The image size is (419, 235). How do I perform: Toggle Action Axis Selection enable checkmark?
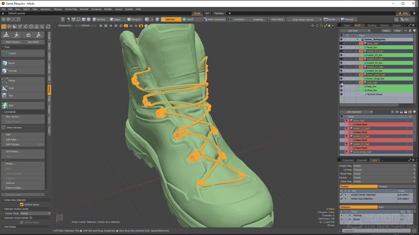pos(341,199)
